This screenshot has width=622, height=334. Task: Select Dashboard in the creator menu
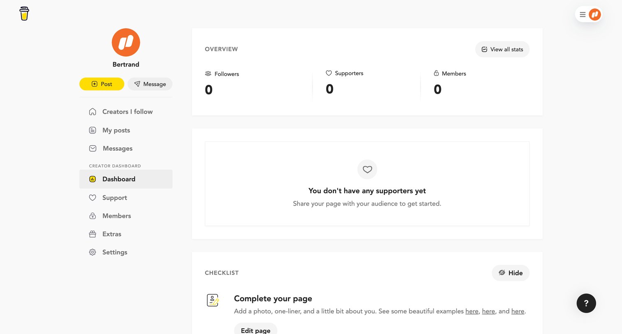point(126,179)
